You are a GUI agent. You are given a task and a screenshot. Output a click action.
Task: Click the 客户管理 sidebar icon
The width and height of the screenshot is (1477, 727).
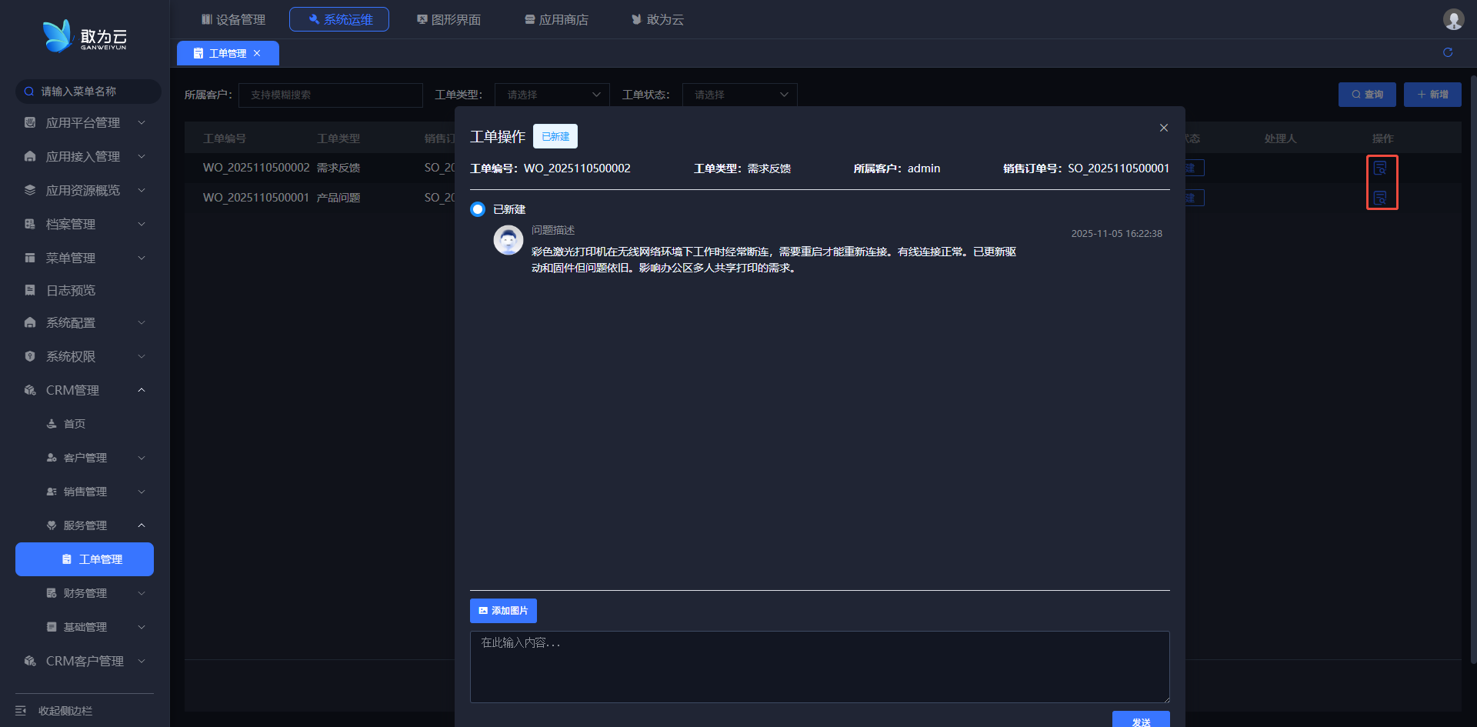pyautogui.click(x=52, y=458)
